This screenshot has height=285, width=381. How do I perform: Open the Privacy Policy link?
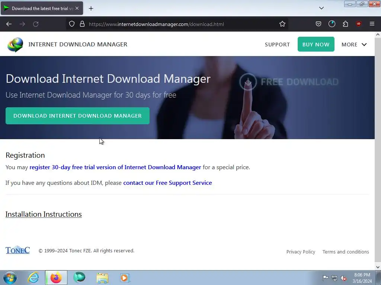pyautogui.click(x=301, y=252)
